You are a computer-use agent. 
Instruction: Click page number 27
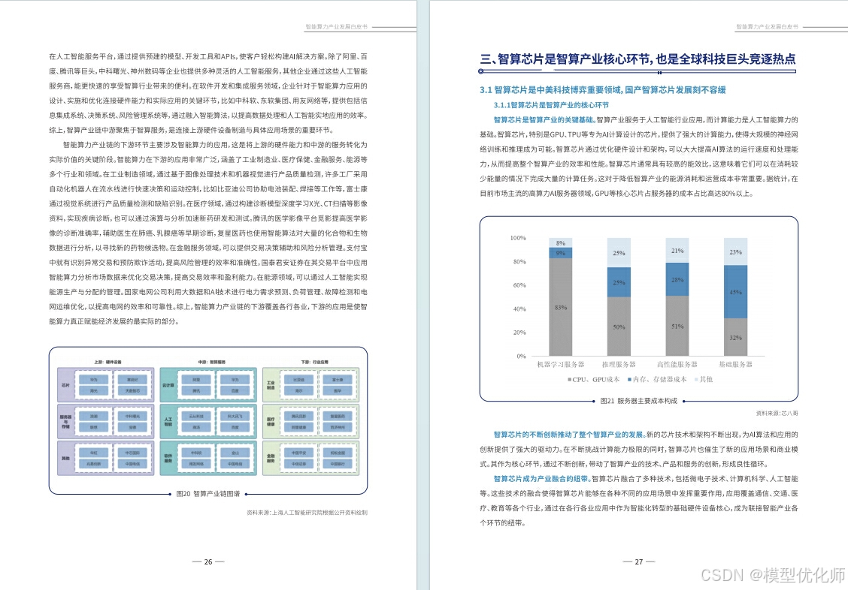coord(639,562)
